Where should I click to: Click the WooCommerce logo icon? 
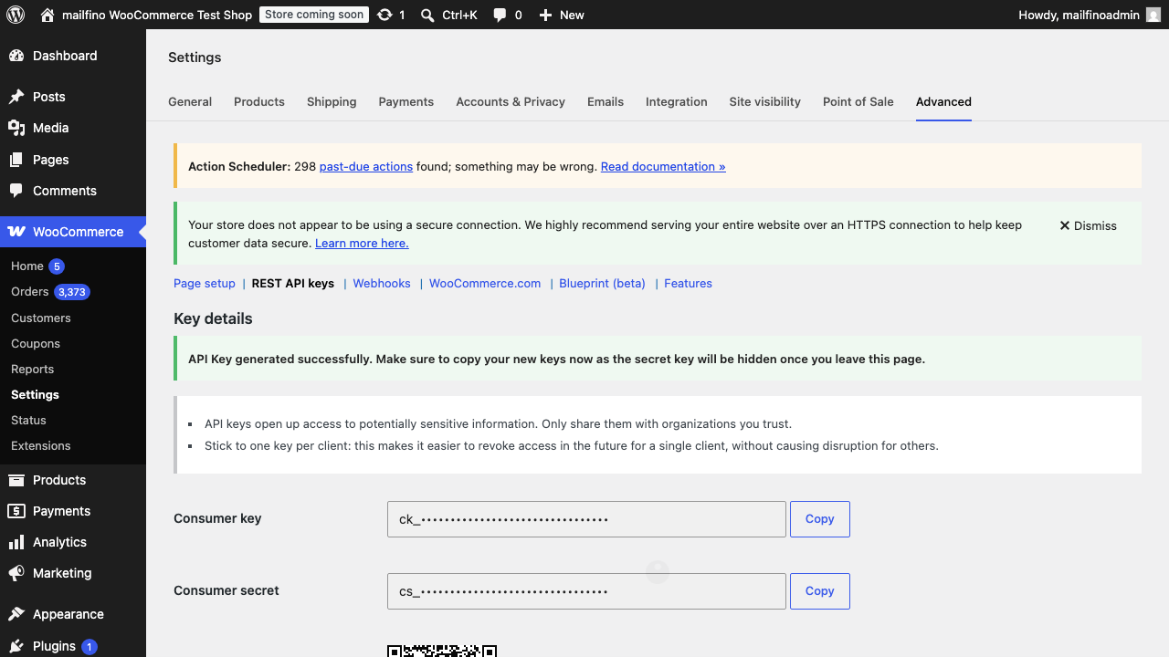click(x=16, y=232)
